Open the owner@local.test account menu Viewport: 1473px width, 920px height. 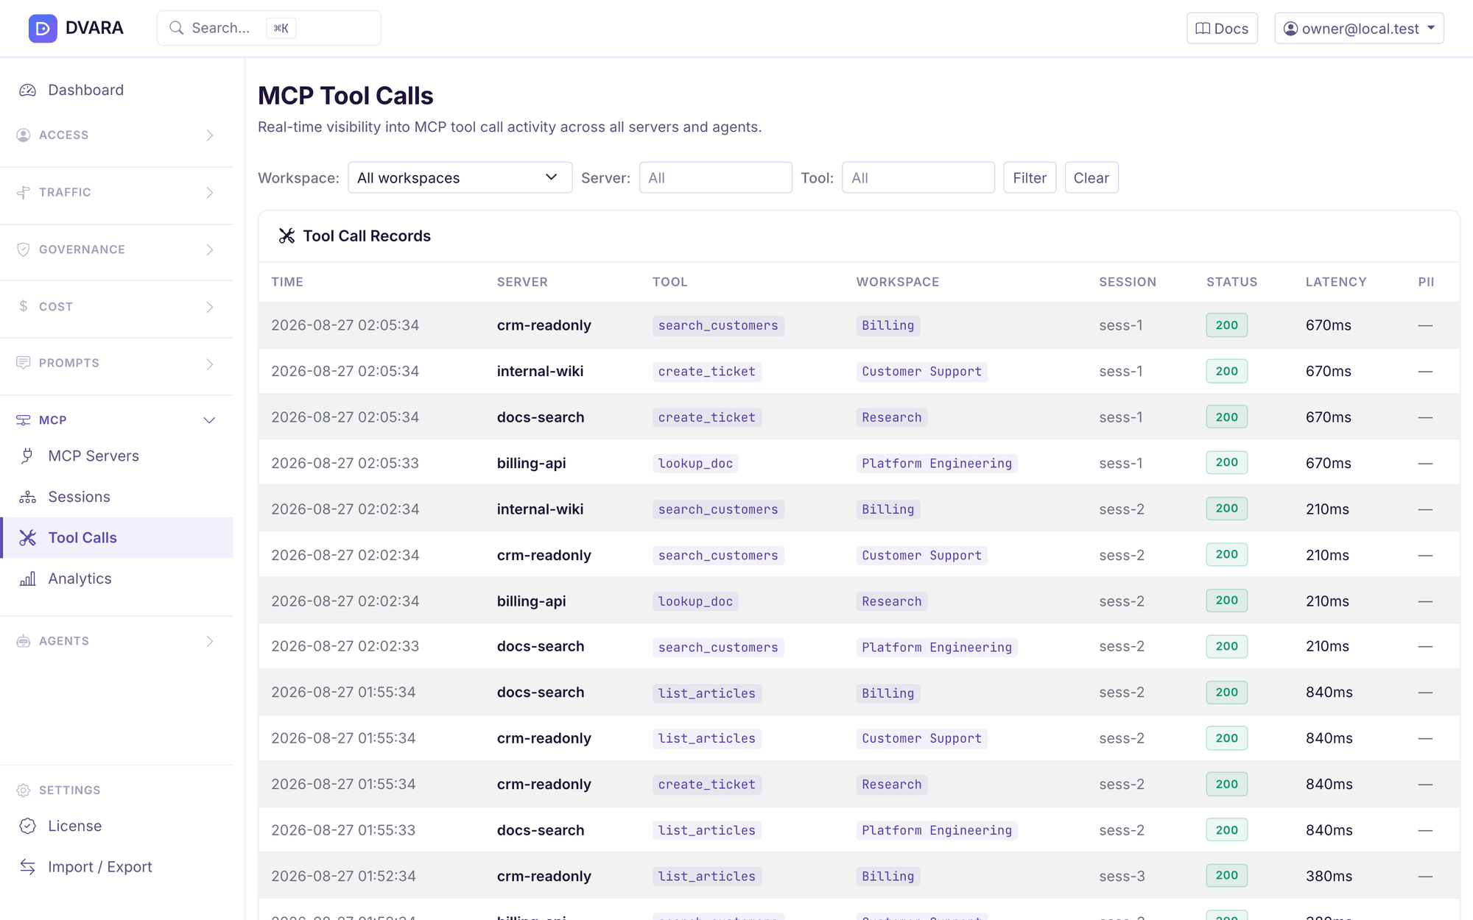click(1359, 29)
